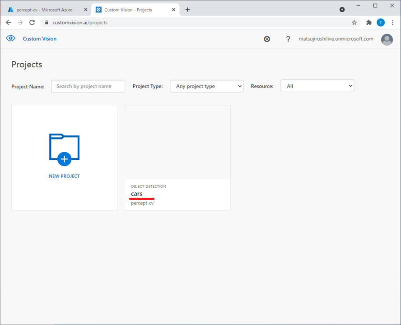Close the Custom Vision Projects tab
The height and width of the screenshot is (325, 401).
click(173, 10)
